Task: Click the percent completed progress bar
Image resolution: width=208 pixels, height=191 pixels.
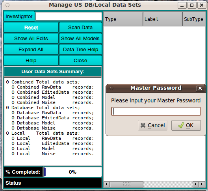Action: (x=73, y=172)
